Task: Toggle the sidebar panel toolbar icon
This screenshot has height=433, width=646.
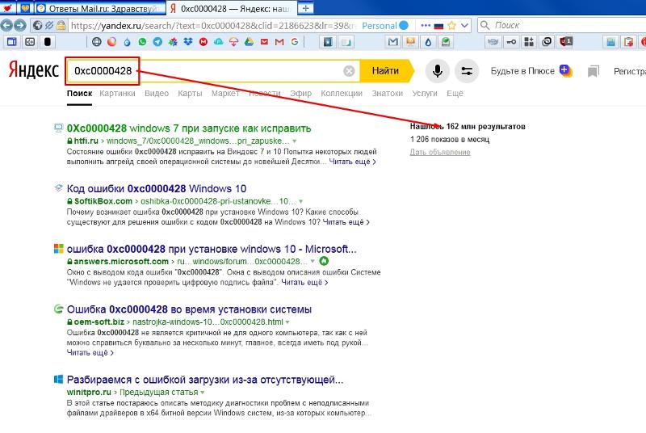Action: 12,42
